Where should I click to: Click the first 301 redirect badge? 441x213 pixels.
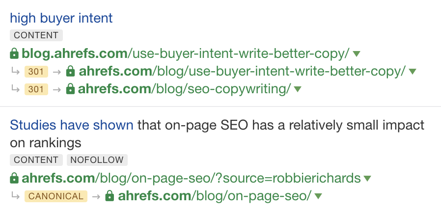coord(36,72)
